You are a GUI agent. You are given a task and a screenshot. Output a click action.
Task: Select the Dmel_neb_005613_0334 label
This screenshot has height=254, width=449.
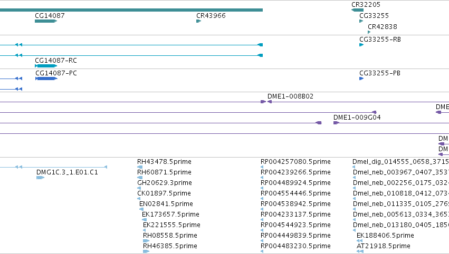tap(401, 214)
